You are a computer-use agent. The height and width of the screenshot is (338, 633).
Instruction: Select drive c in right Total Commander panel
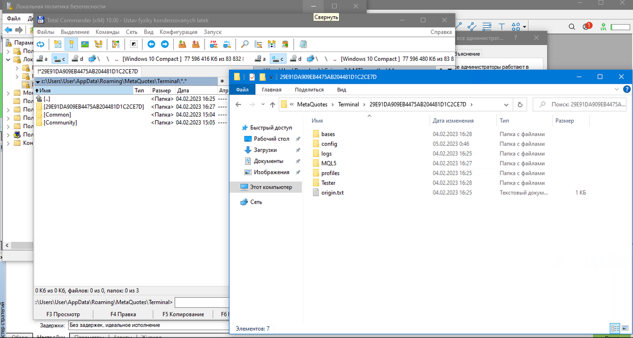click(x=278, y=59)
